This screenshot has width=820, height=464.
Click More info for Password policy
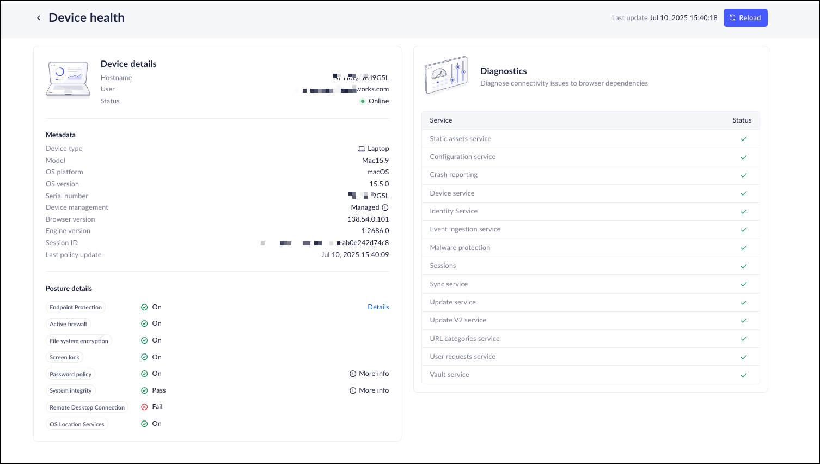coord(369,374)
